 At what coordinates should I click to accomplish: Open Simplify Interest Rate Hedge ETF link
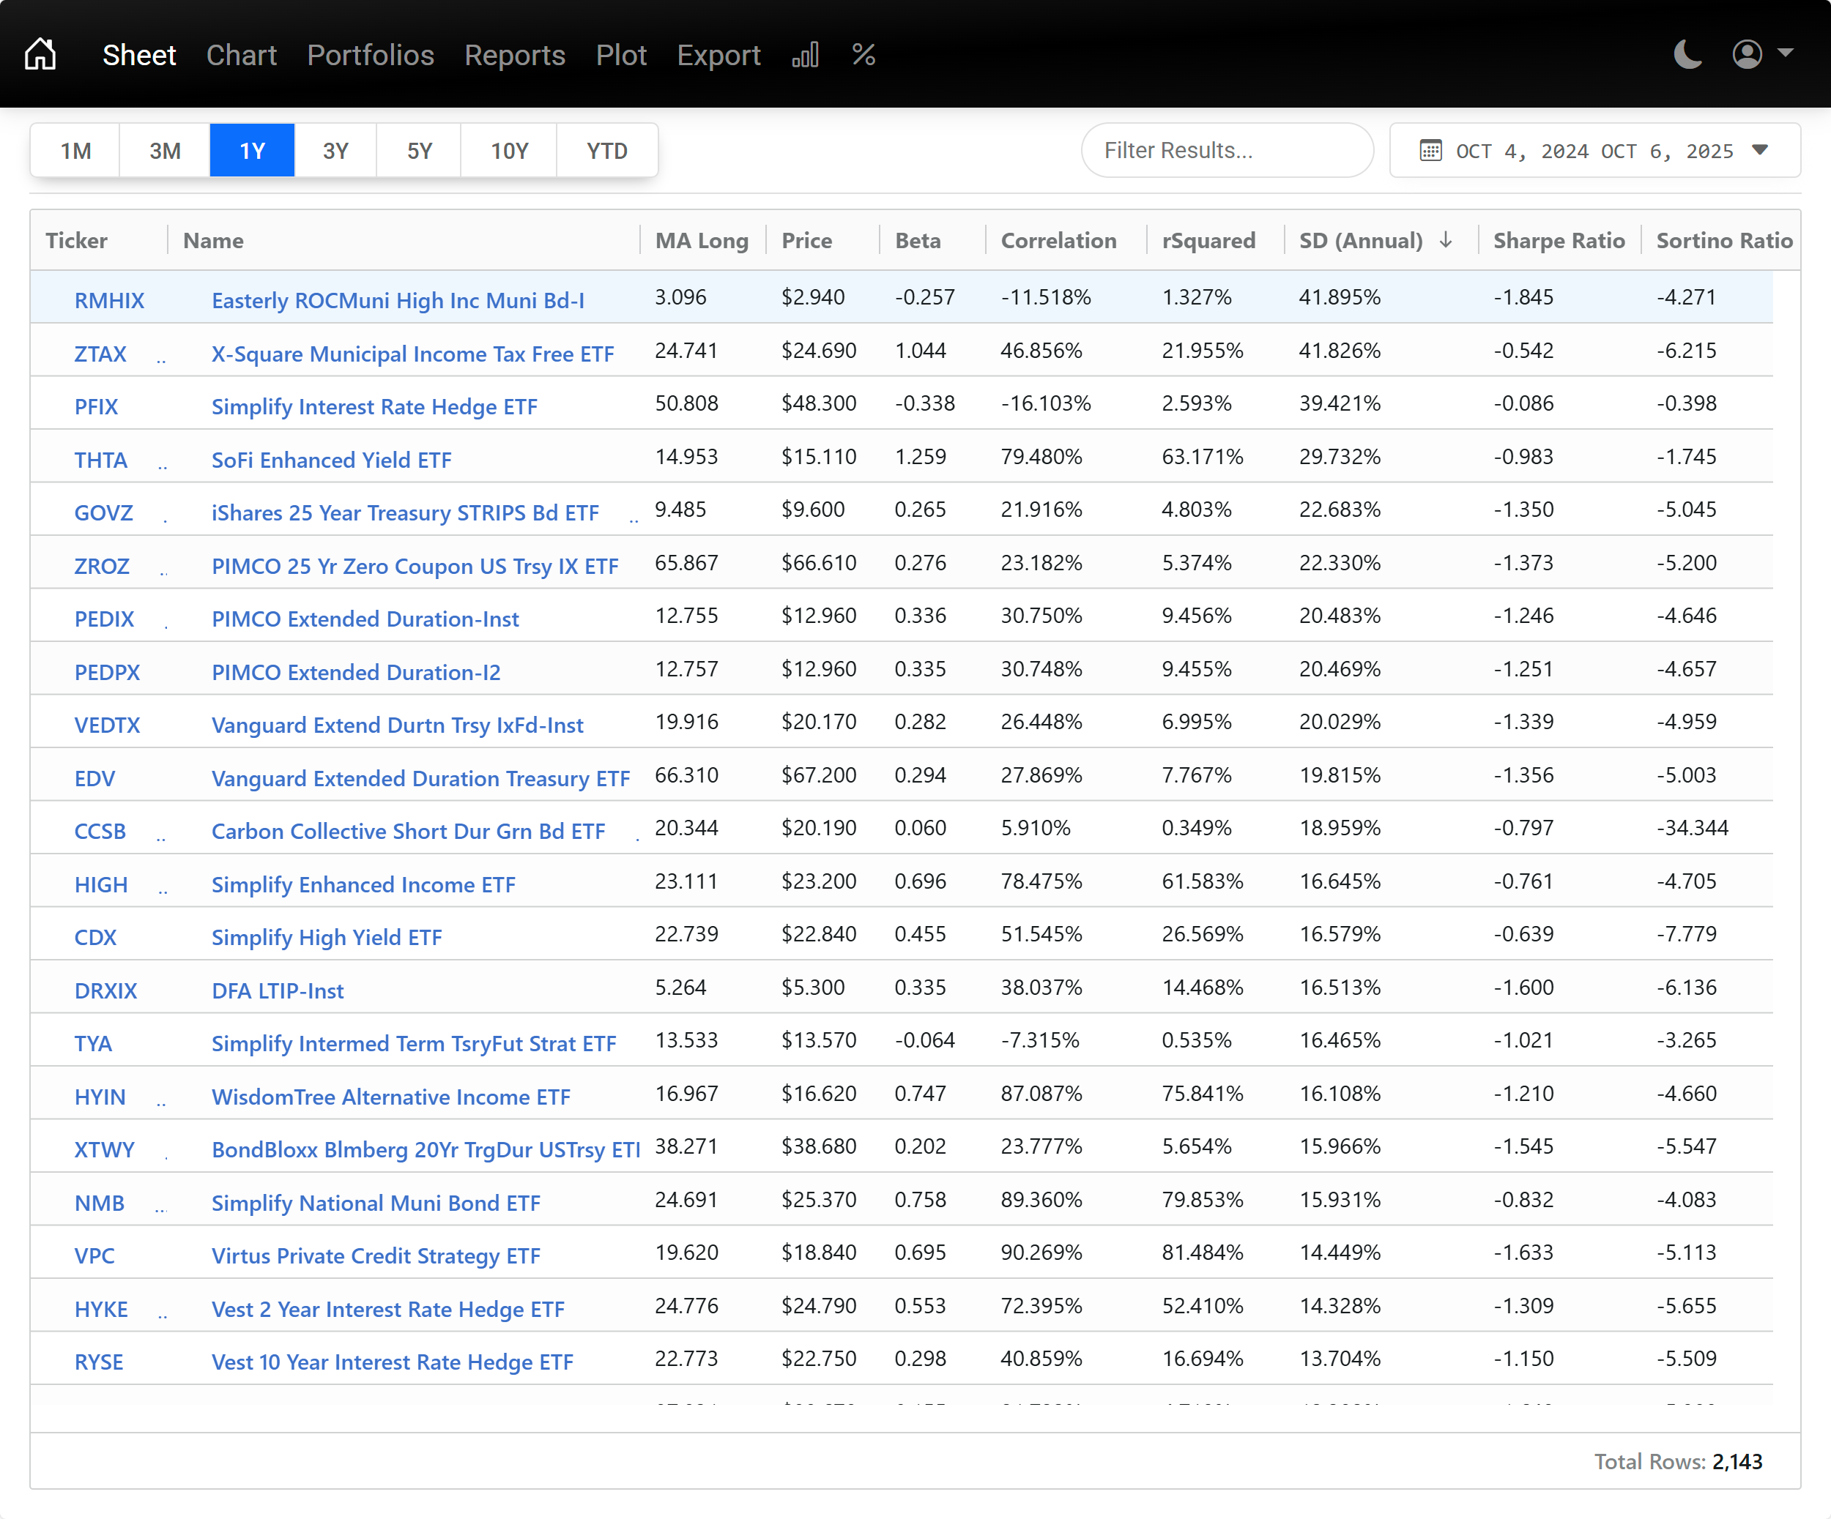[374, 407]
